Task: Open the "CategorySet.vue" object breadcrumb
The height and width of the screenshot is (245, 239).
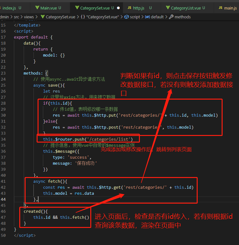Action: click(103, 17)
